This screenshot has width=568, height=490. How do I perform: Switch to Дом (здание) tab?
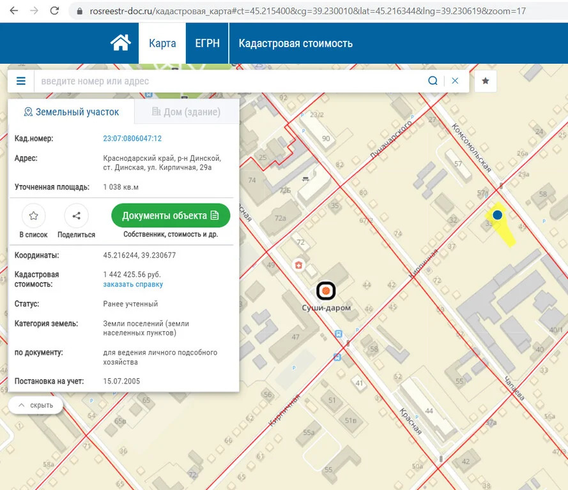pyautogui.click(x=186, y=112)
